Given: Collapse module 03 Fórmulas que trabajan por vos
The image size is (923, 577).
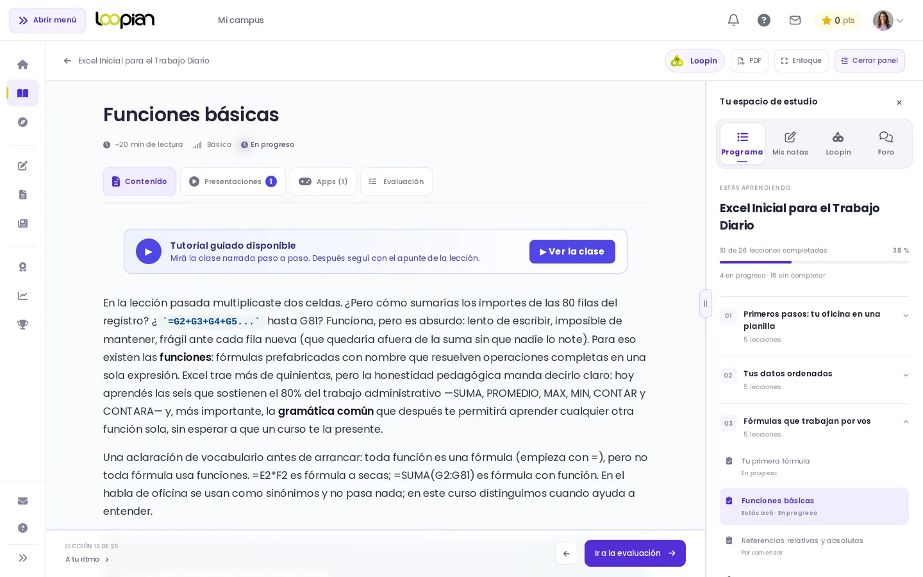Looking at the screenshot, I should (814, 428).
